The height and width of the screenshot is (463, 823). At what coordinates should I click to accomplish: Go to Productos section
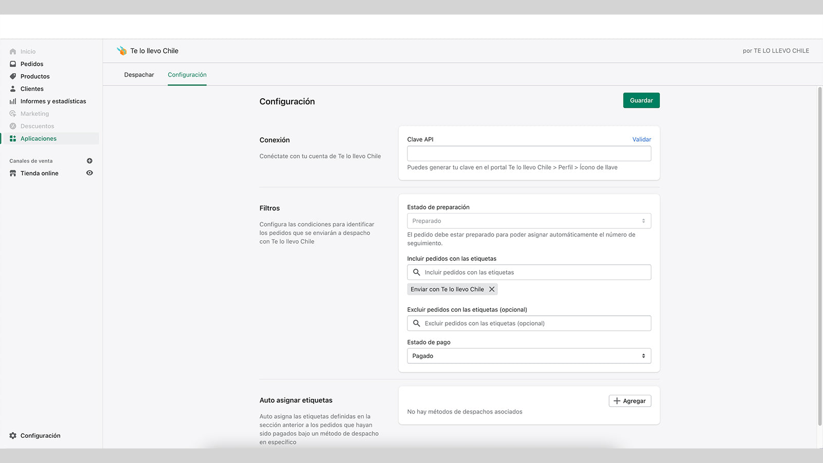click(x=35, y=76)
